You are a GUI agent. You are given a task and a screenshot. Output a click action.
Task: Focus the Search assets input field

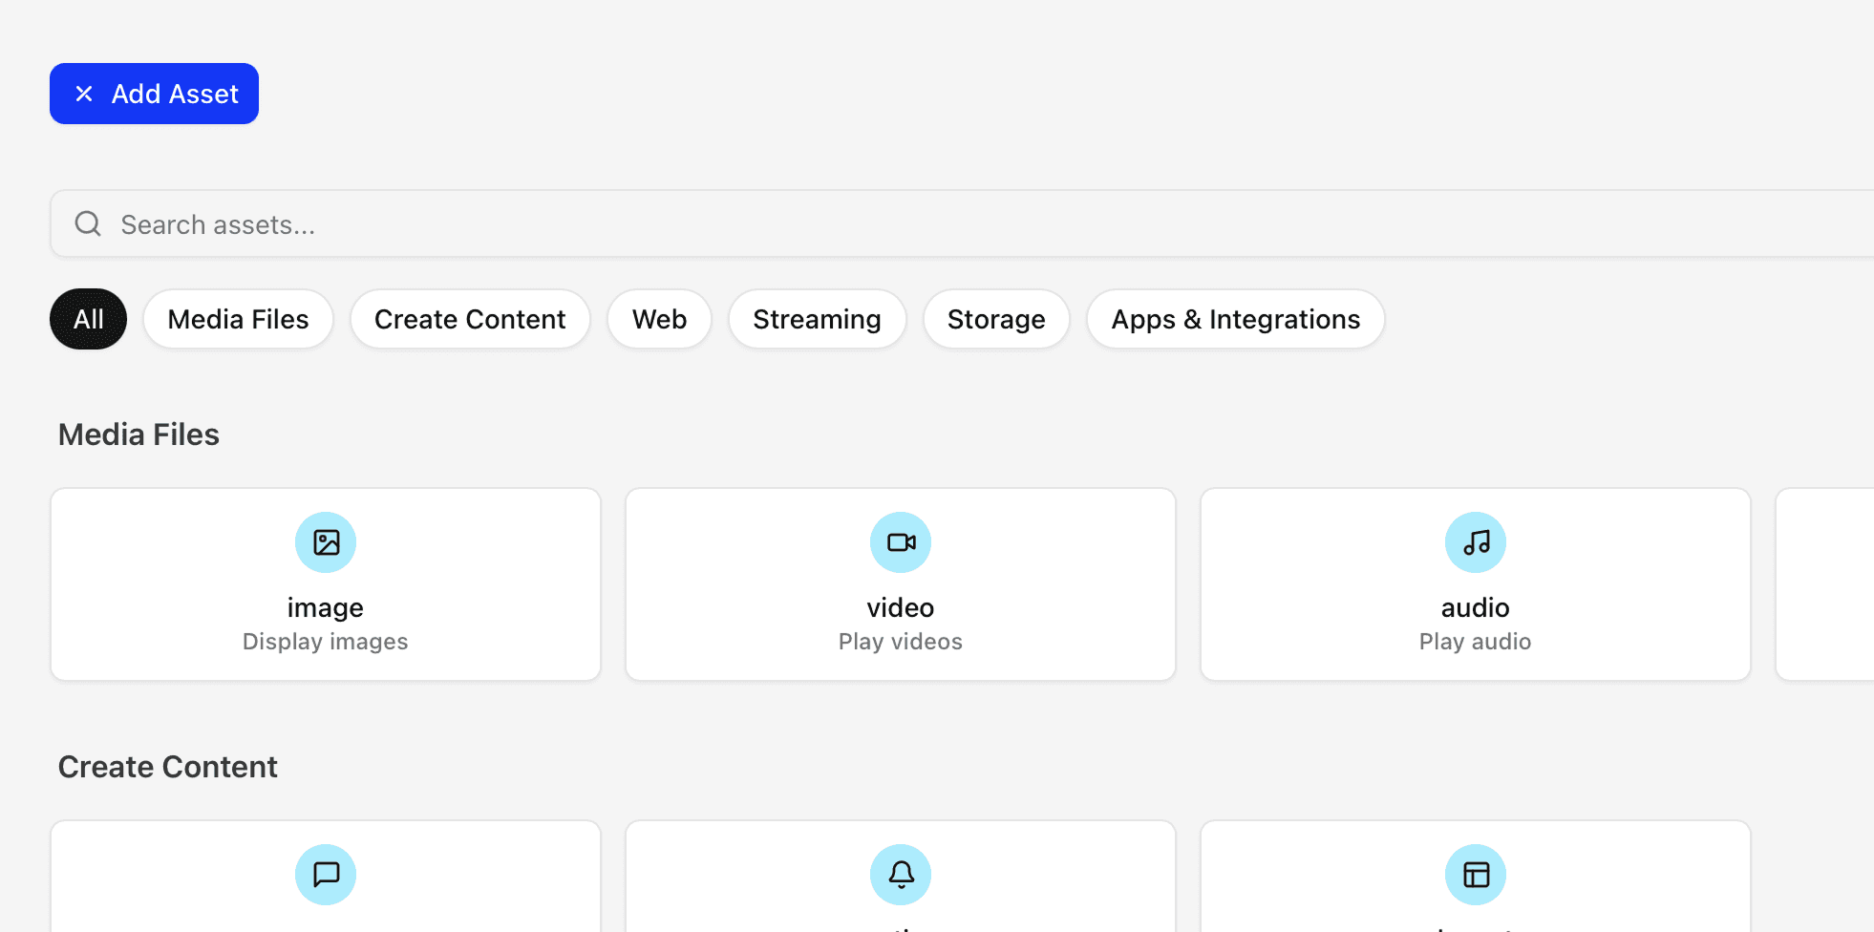point(955,224)
